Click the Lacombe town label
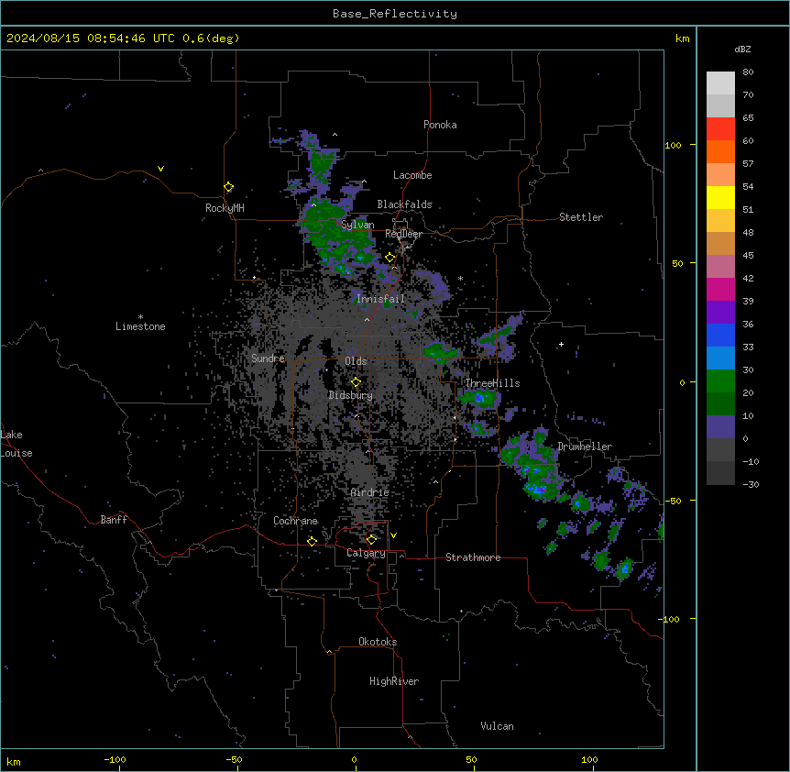790x772 pixels. (x=412, y=175)
